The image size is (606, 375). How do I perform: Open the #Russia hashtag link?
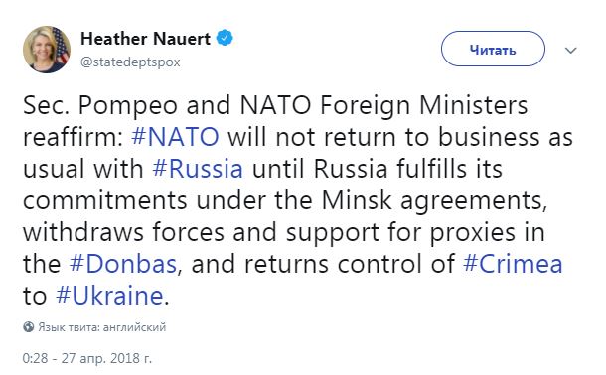coord(198,169)
